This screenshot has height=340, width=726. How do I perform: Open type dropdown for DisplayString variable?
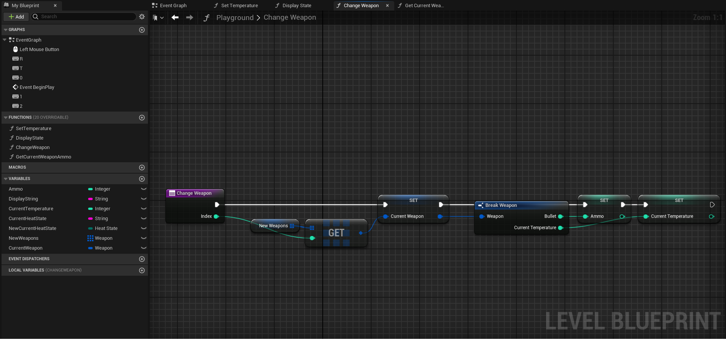pos(98,199)
